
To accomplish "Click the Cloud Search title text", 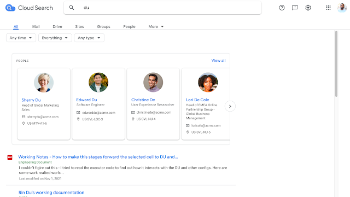I will point(35,8).
